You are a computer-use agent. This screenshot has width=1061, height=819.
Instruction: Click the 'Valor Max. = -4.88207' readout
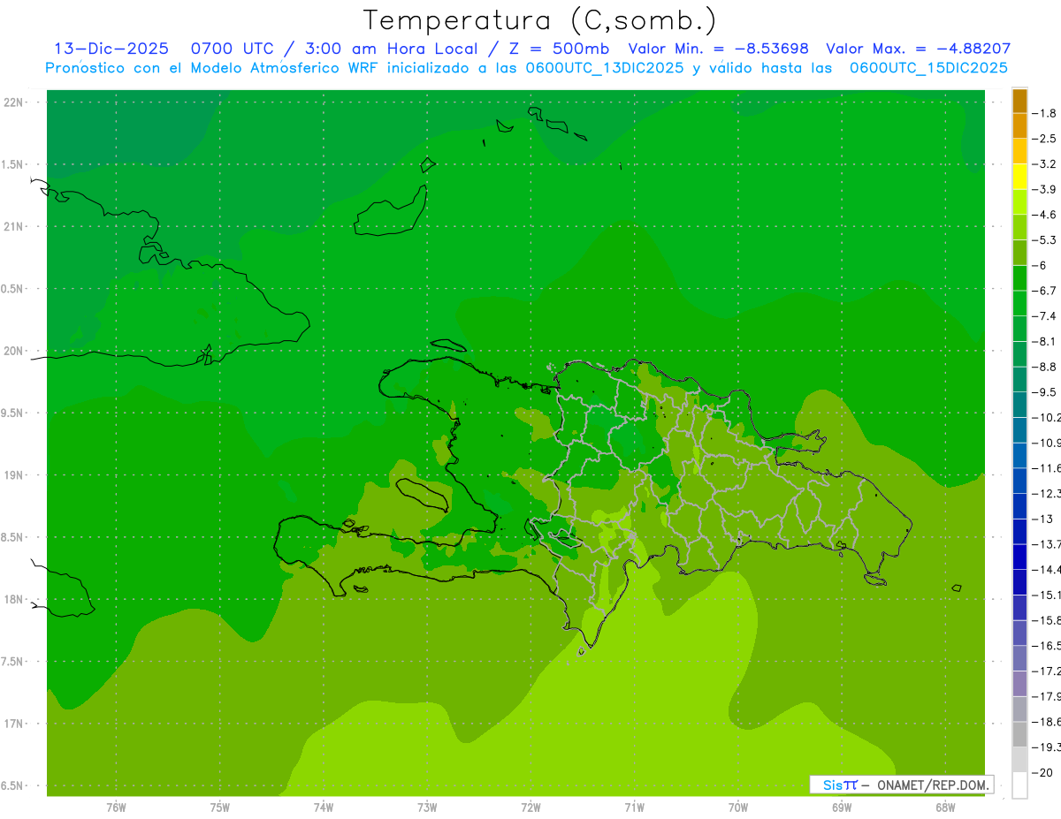point(918,49)
